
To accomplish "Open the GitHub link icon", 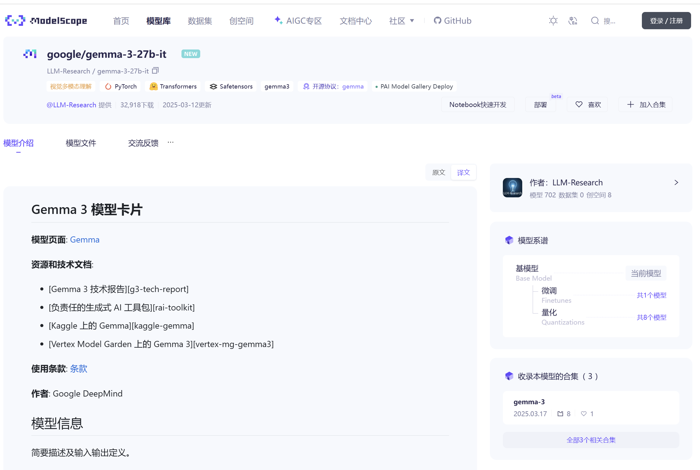I will pos(437,21).
